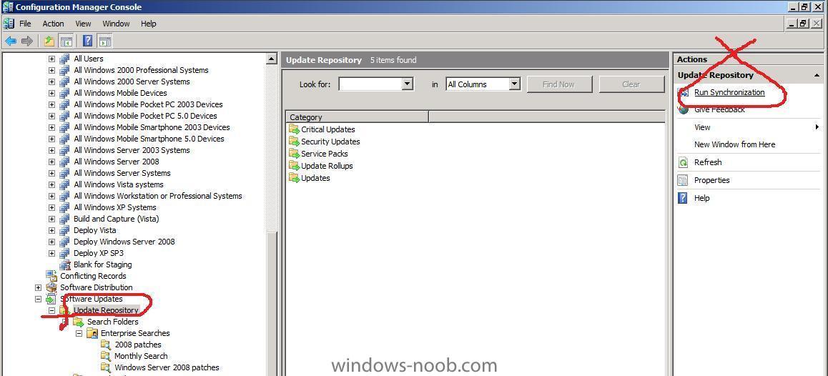Viewport: 828px width, 376px height.
Task: Collapse the Update Repository actions section
Action: (x=817, y=76)
